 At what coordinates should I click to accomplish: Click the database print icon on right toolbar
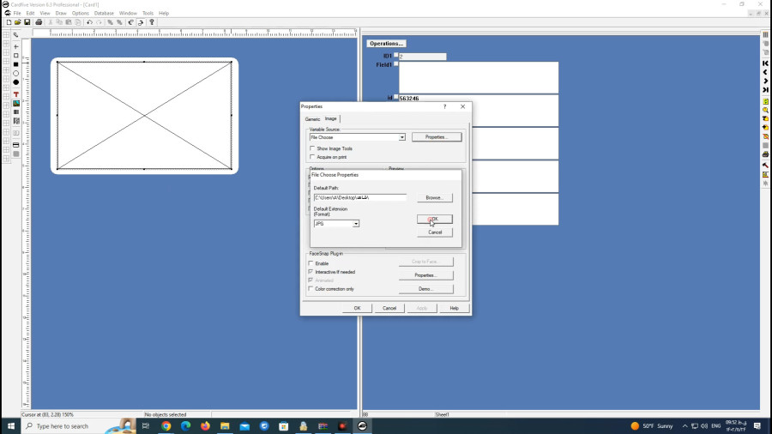pyautogui.click(x=766, y=154)
